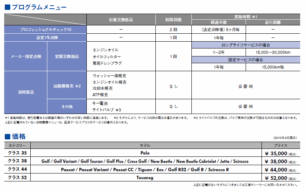Click the カテゴリー column header
The height and width of the screenshot is (189, 307).
tap(17, 145)
